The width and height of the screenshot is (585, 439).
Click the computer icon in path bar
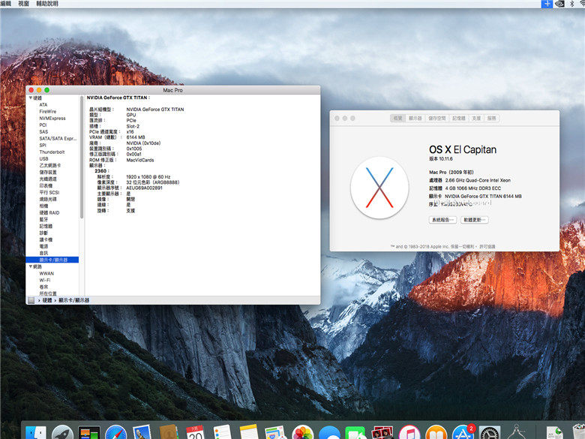[31, 300]
